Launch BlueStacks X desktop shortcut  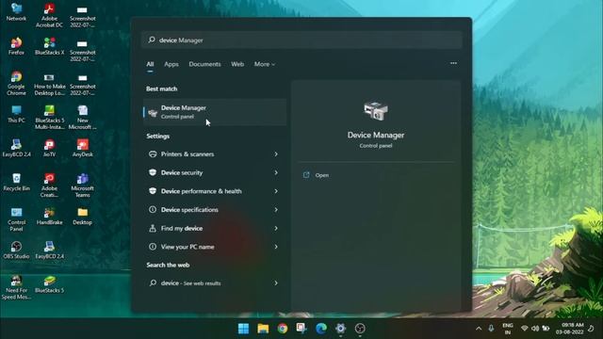click(49, 46)
